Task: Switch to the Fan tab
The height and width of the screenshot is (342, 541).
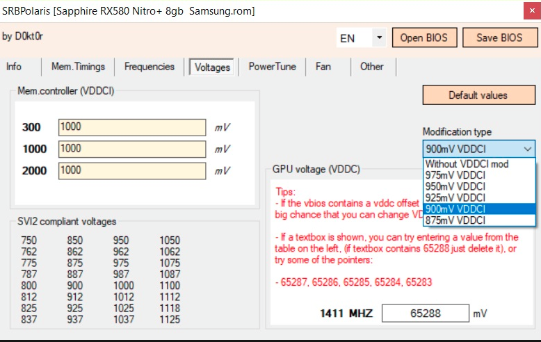Action: coord(323,67)
